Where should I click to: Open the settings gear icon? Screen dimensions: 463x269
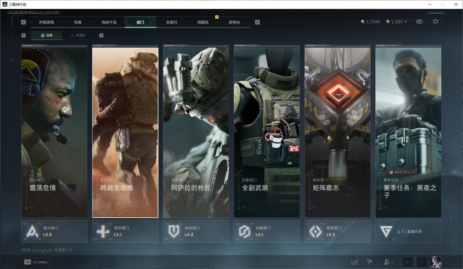pos(436,22)
